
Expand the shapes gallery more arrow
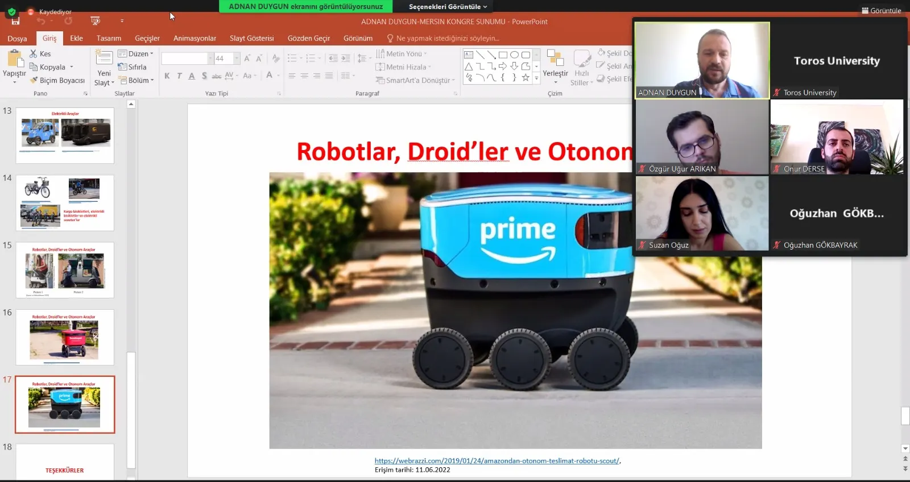click(536, 77)
